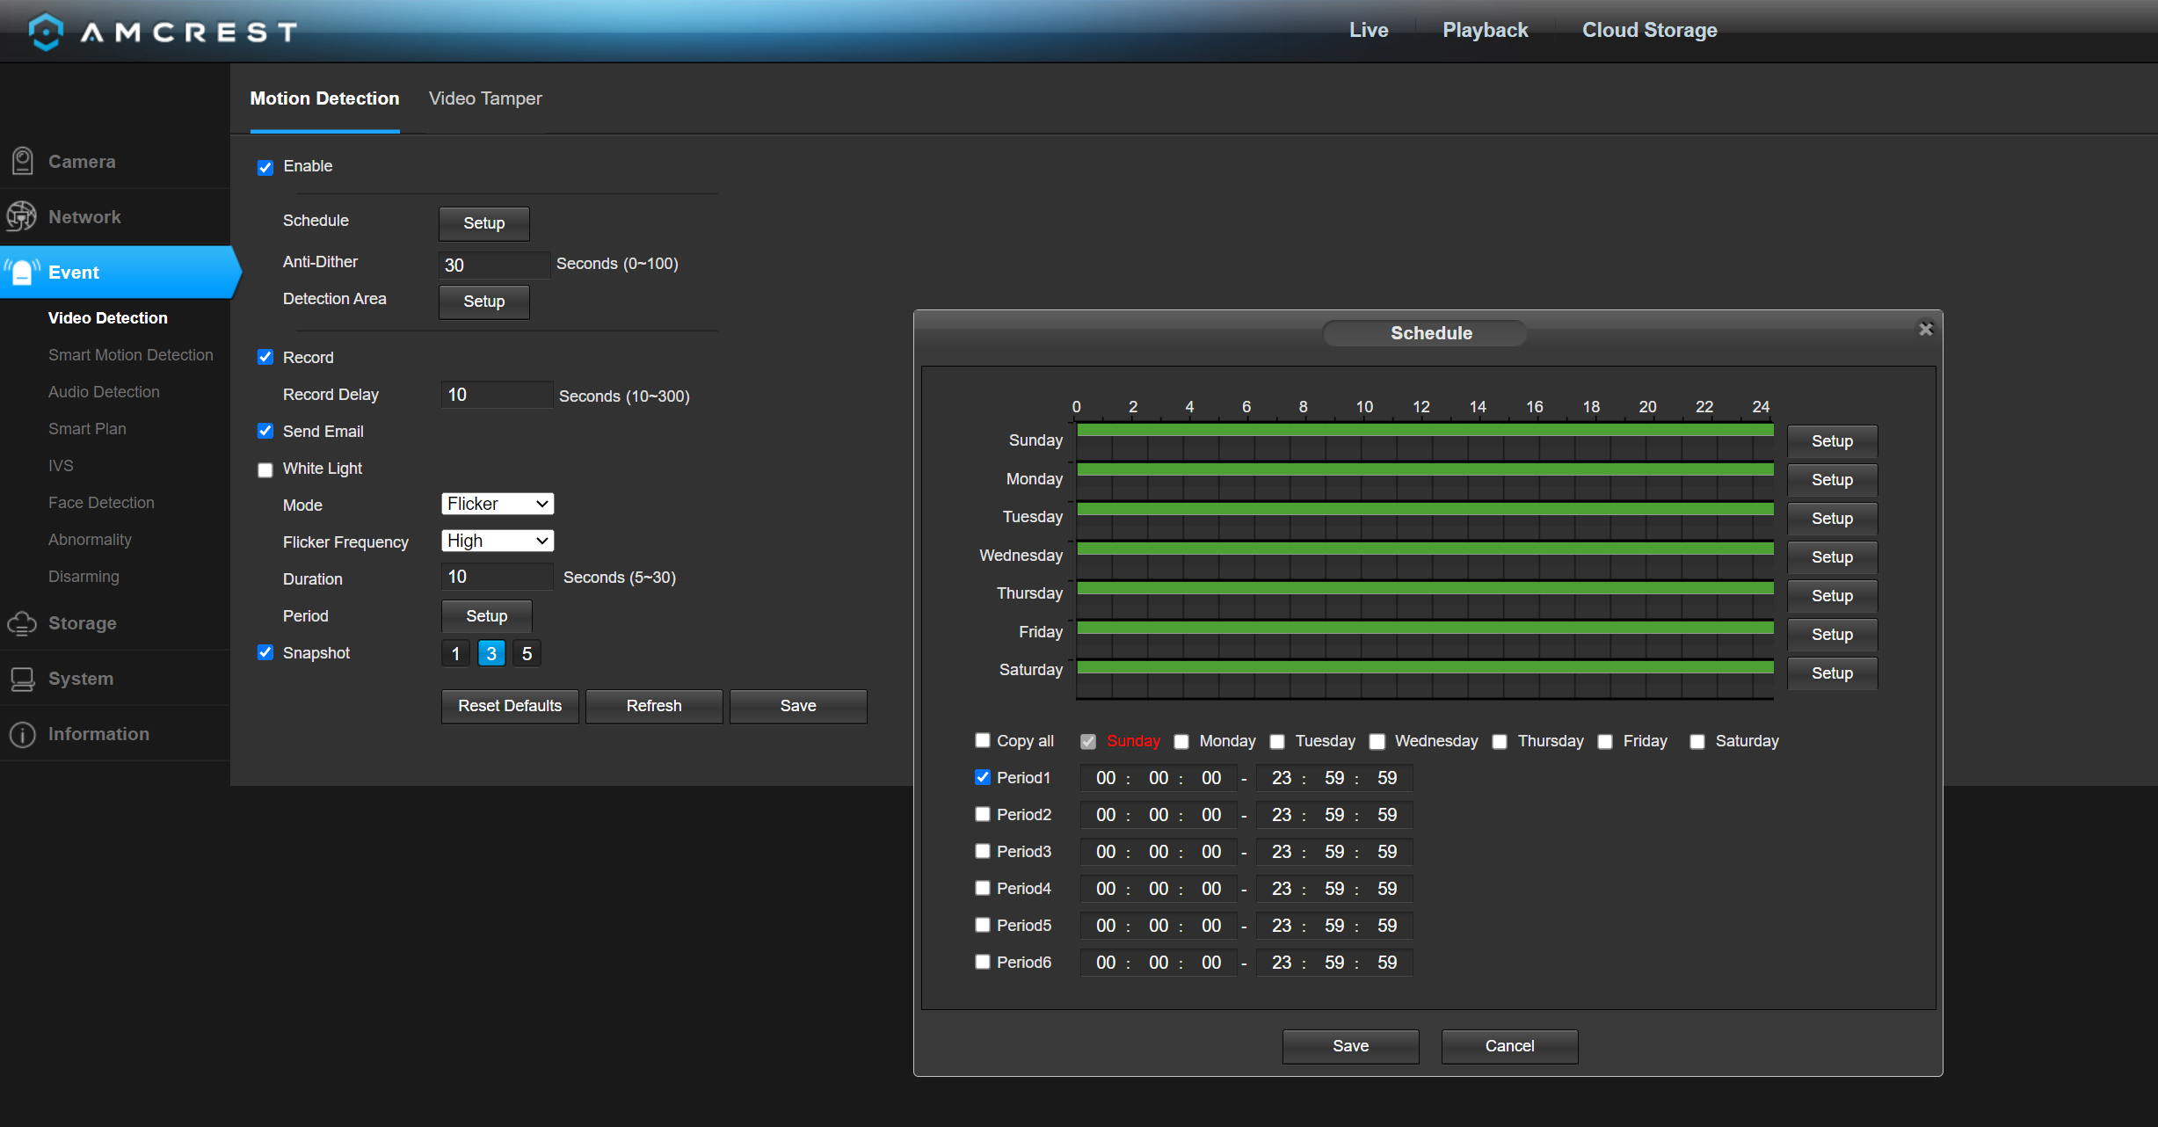This screenshot has width=2158, height=1127.
Task: Click Setup for Saturday schedule
Action: pos(1832,673)
